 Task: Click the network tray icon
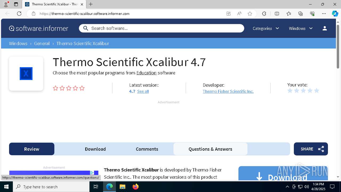(300, 187)
